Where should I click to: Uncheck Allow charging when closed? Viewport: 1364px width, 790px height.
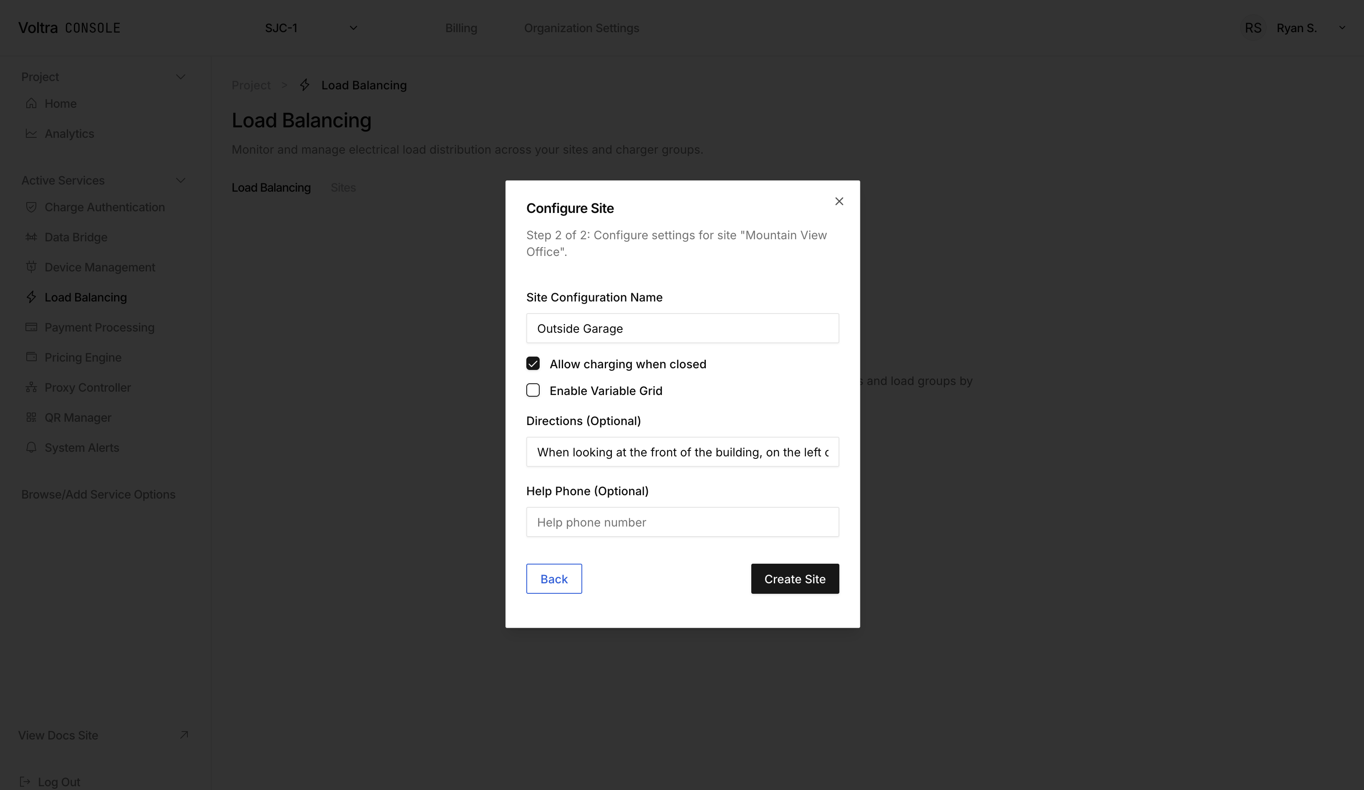pyautogui.click(x=533, y=363)
